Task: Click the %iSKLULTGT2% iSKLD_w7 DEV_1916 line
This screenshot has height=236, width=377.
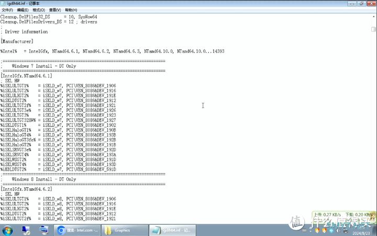Action: 58,91
